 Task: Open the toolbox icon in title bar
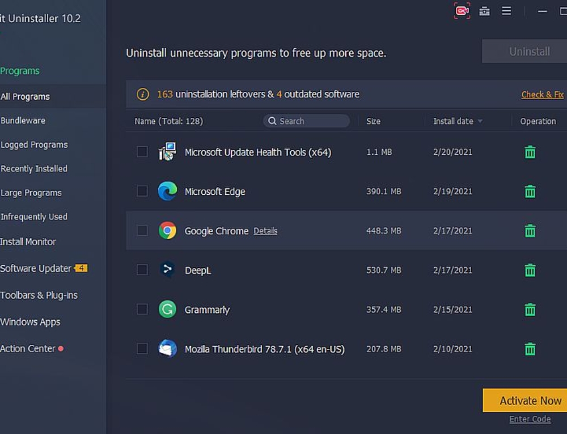click(x=484, y=11)
